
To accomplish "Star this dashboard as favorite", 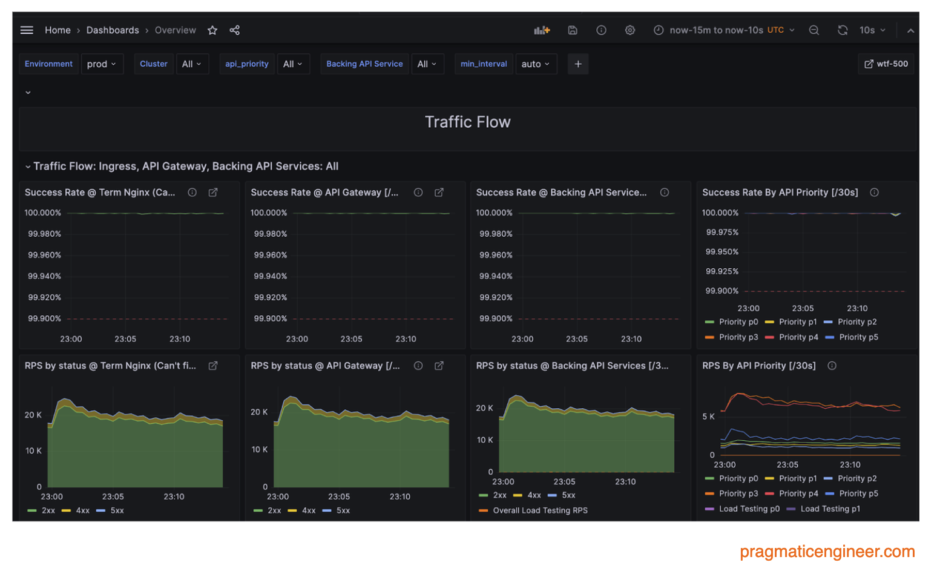I will (x=212, y=30).
